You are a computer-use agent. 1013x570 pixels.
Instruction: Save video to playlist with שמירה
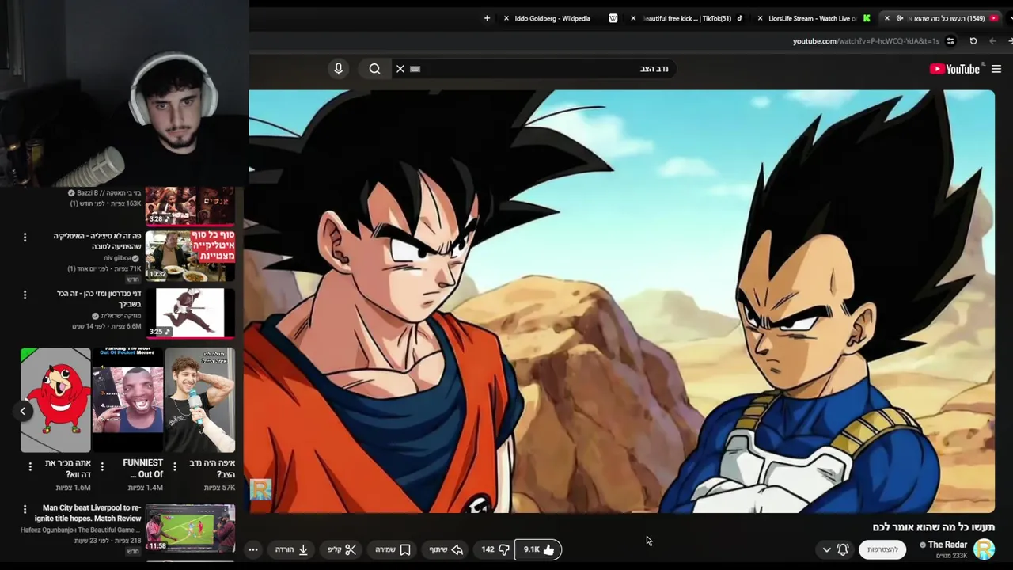(393, 549)
